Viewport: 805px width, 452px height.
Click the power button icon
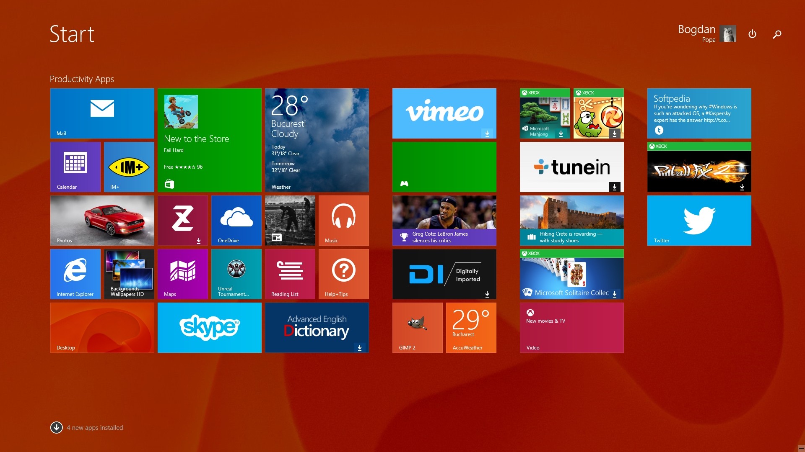tap(753, 34)
